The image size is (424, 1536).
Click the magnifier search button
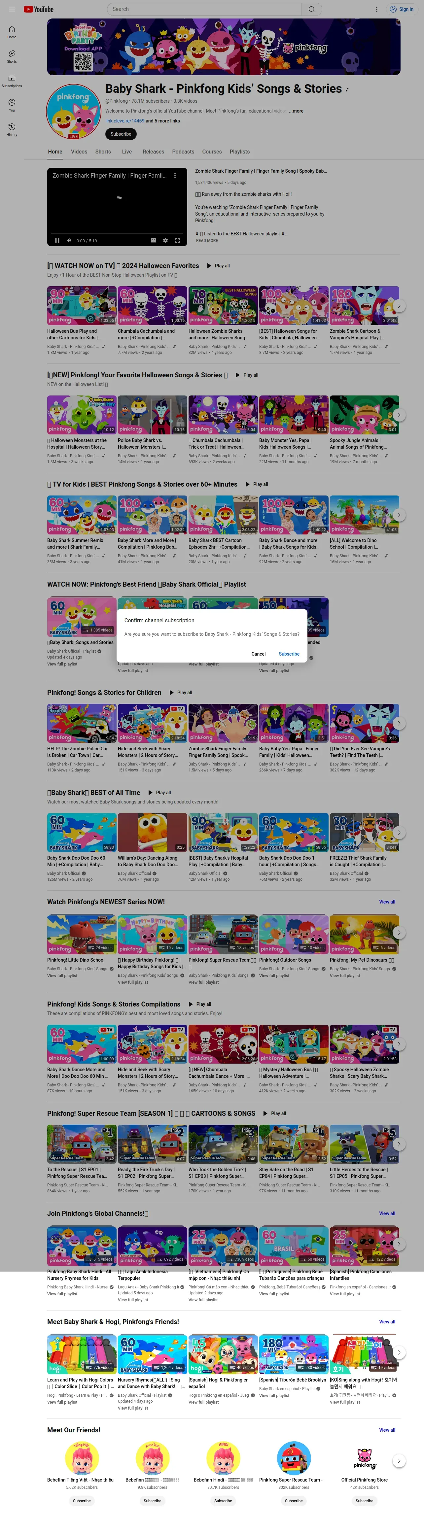[311, 9]
